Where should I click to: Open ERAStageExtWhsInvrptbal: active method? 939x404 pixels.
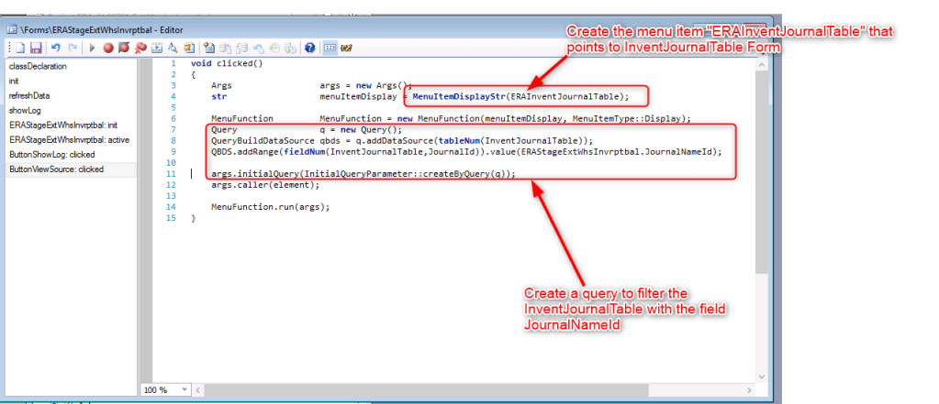[69, 139]
